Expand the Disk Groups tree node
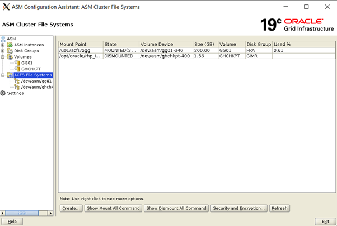This screenshot has width=337, height=226. (x=3, y=51)
